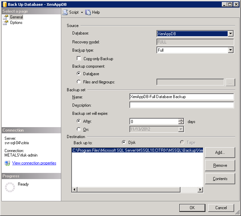Open the expire date picker dropdown

click(181, 129)
